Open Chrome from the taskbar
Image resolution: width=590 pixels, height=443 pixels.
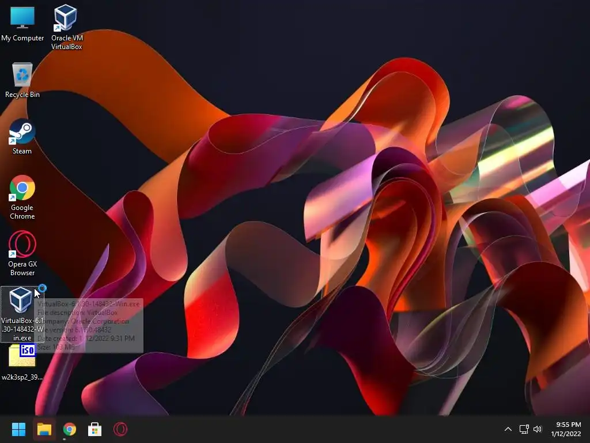(x=70, y=429)
